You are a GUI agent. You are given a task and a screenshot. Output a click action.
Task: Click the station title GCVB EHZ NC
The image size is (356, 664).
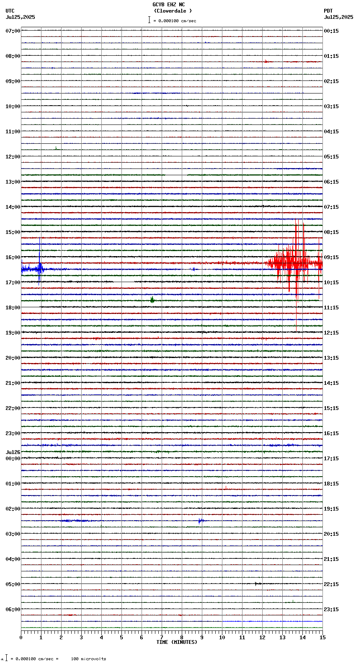pyautogui.click(x=168, y=5)
